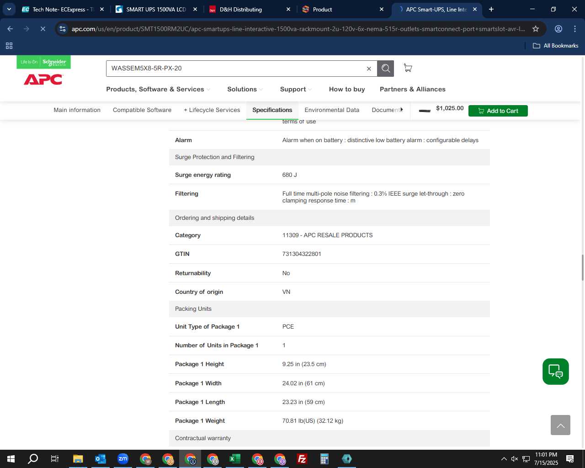Show hidden system tray icons
This screenshot has width=585, height=468.
click(504, 459)
